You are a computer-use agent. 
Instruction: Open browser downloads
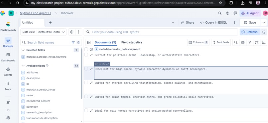(242, 3)
